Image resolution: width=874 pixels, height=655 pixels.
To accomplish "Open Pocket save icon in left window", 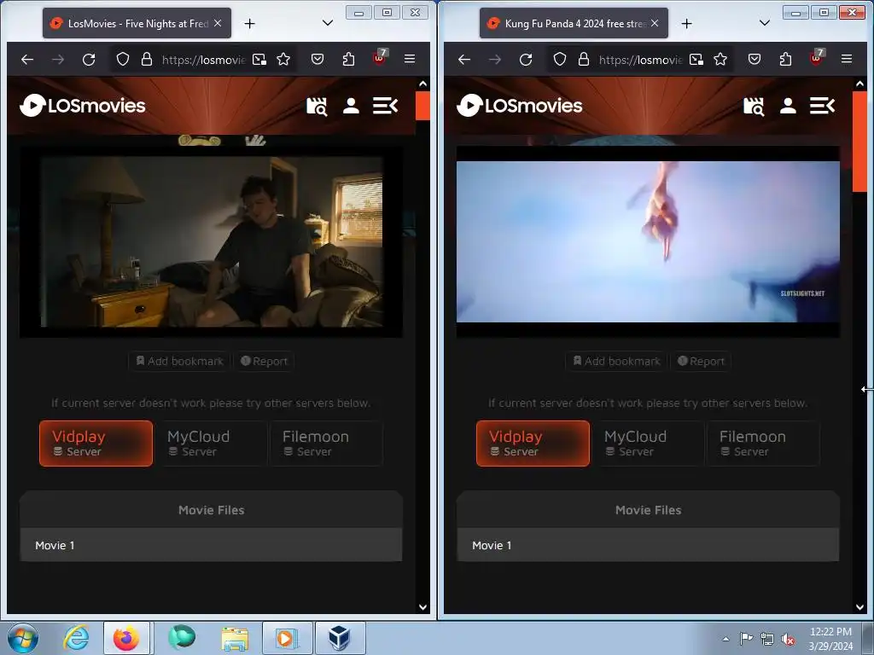I will tap(318, 59).
